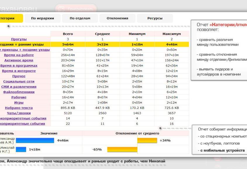Viewport: 247px width, 169px height.
Task: Select the highlighted ранние уходы row label
Action: click(x=22, y=44)
